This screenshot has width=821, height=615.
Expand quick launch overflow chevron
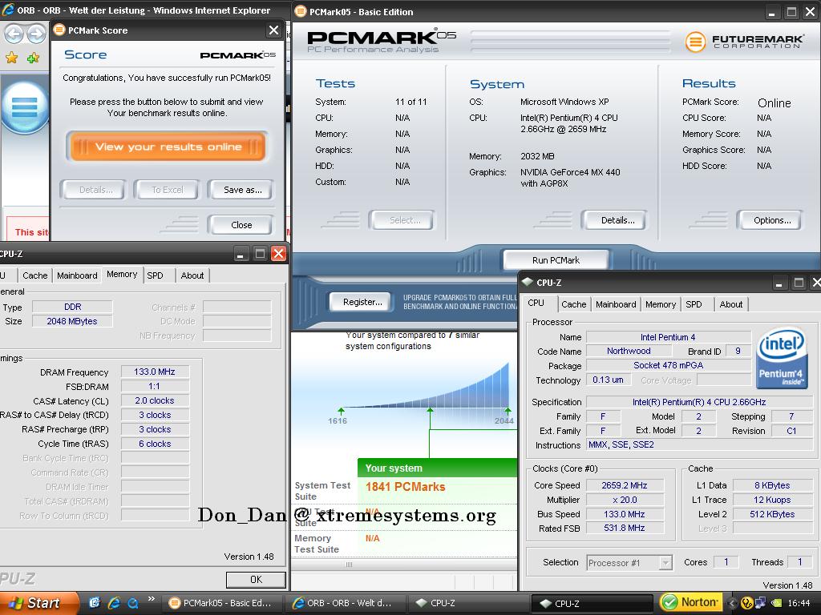152,599
